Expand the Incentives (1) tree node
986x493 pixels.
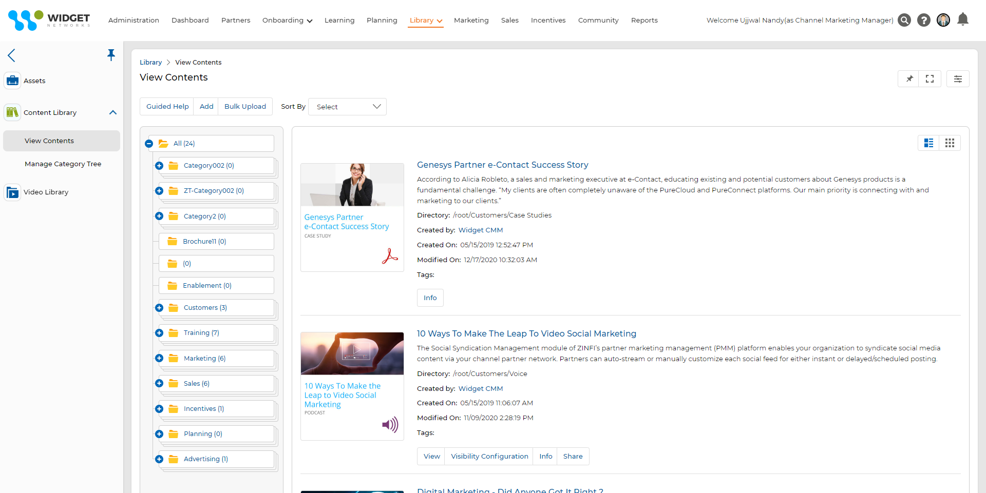[x=159, y=409]
